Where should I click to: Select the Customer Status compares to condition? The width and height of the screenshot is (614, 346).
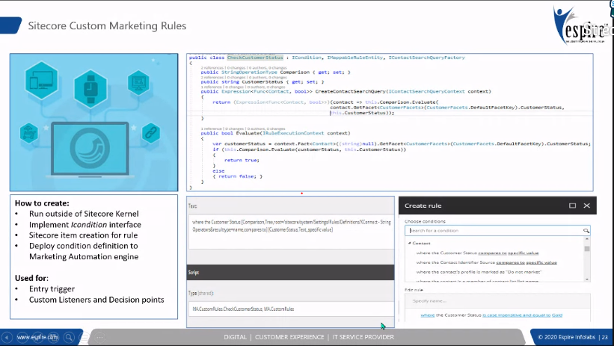tap(477, 253)
